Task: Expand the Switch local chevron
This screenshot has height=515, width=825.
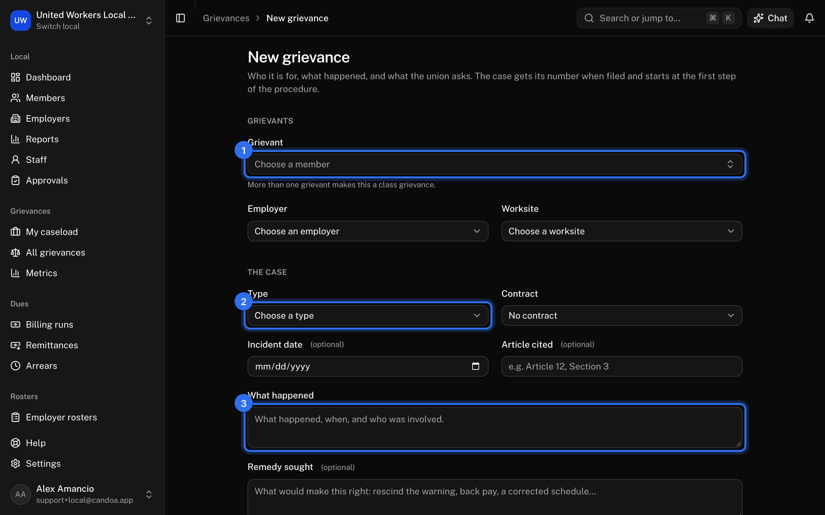Action: click(149, 20)
